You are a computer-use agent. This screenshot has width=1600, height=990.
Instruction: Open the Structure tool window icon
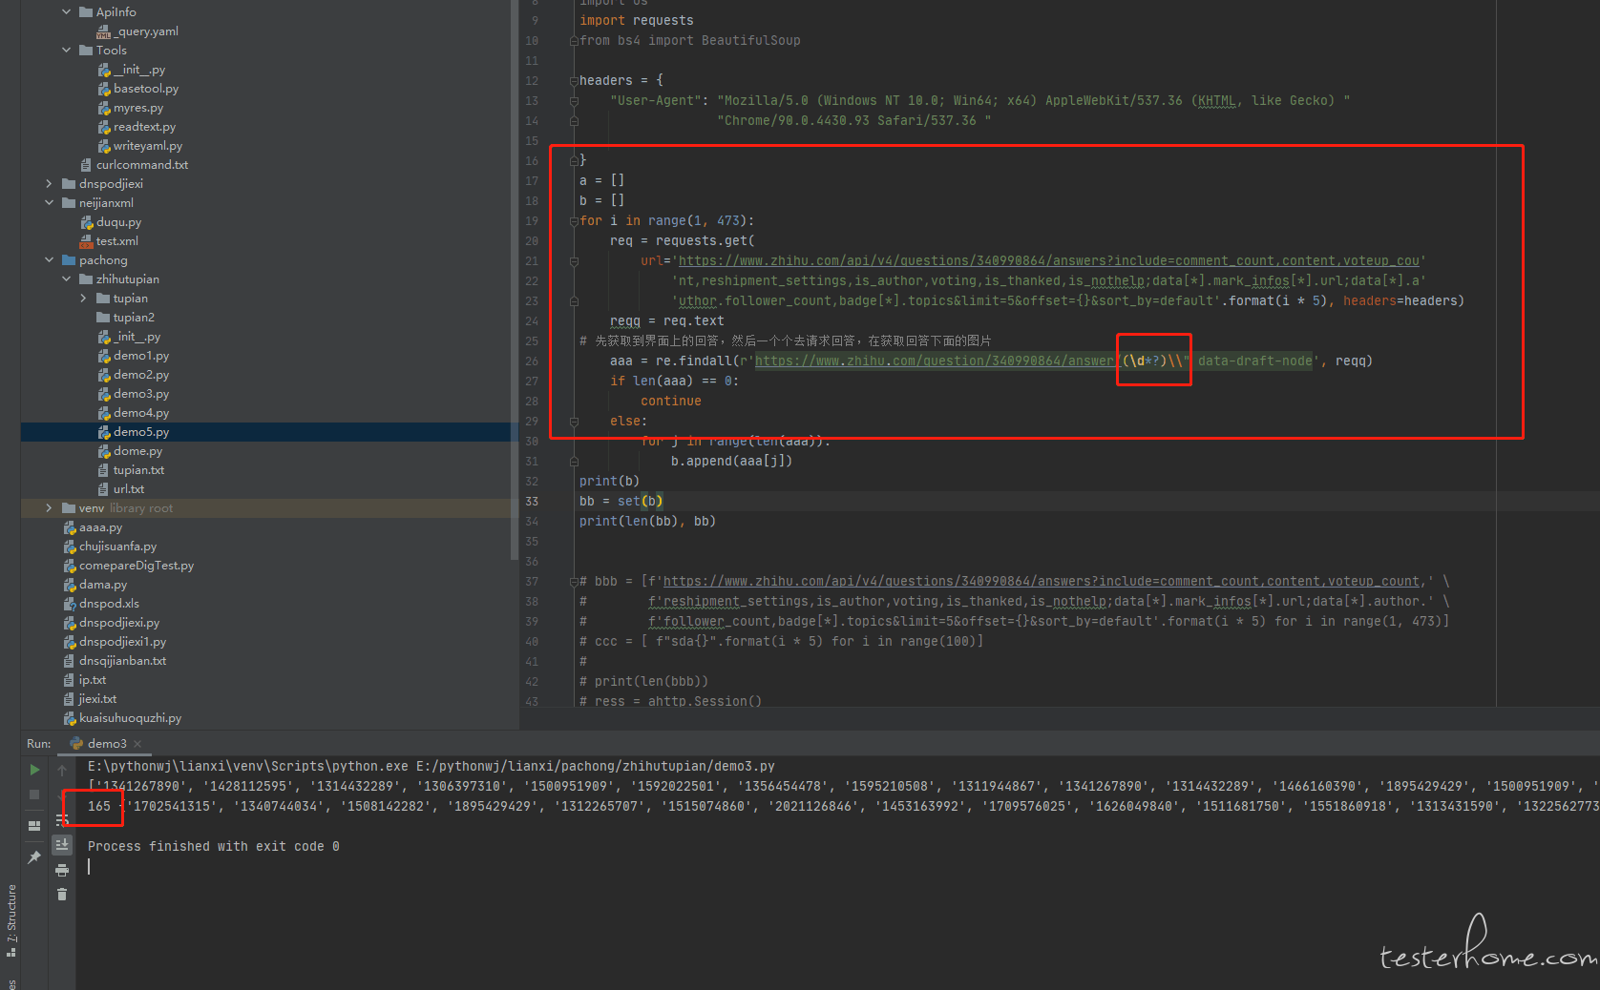coord(11,952)
